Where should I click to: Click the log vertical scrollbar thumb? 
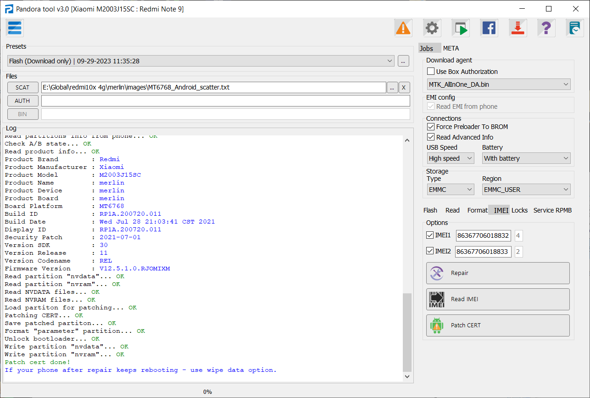click(x=407, y=332)
